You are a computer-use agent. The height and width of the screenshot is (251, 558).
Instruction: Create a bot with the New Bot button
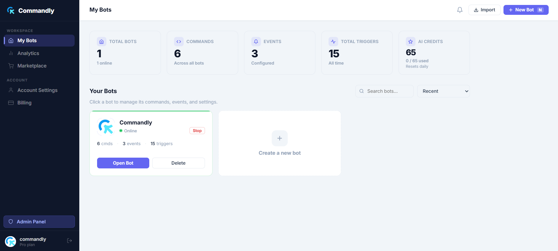(526, 10)
